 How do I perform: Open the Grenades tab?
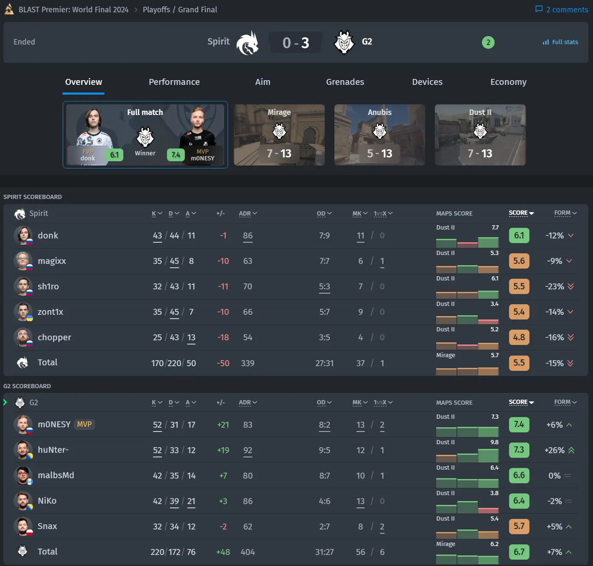pyautogui.click(x=345, y=82)
